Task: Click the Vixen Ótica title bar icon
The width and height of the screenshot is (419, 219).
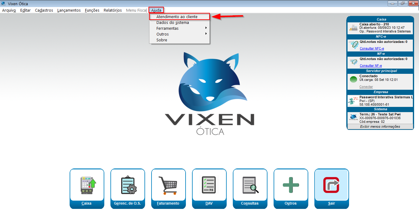Action: (x=3, y=4)
